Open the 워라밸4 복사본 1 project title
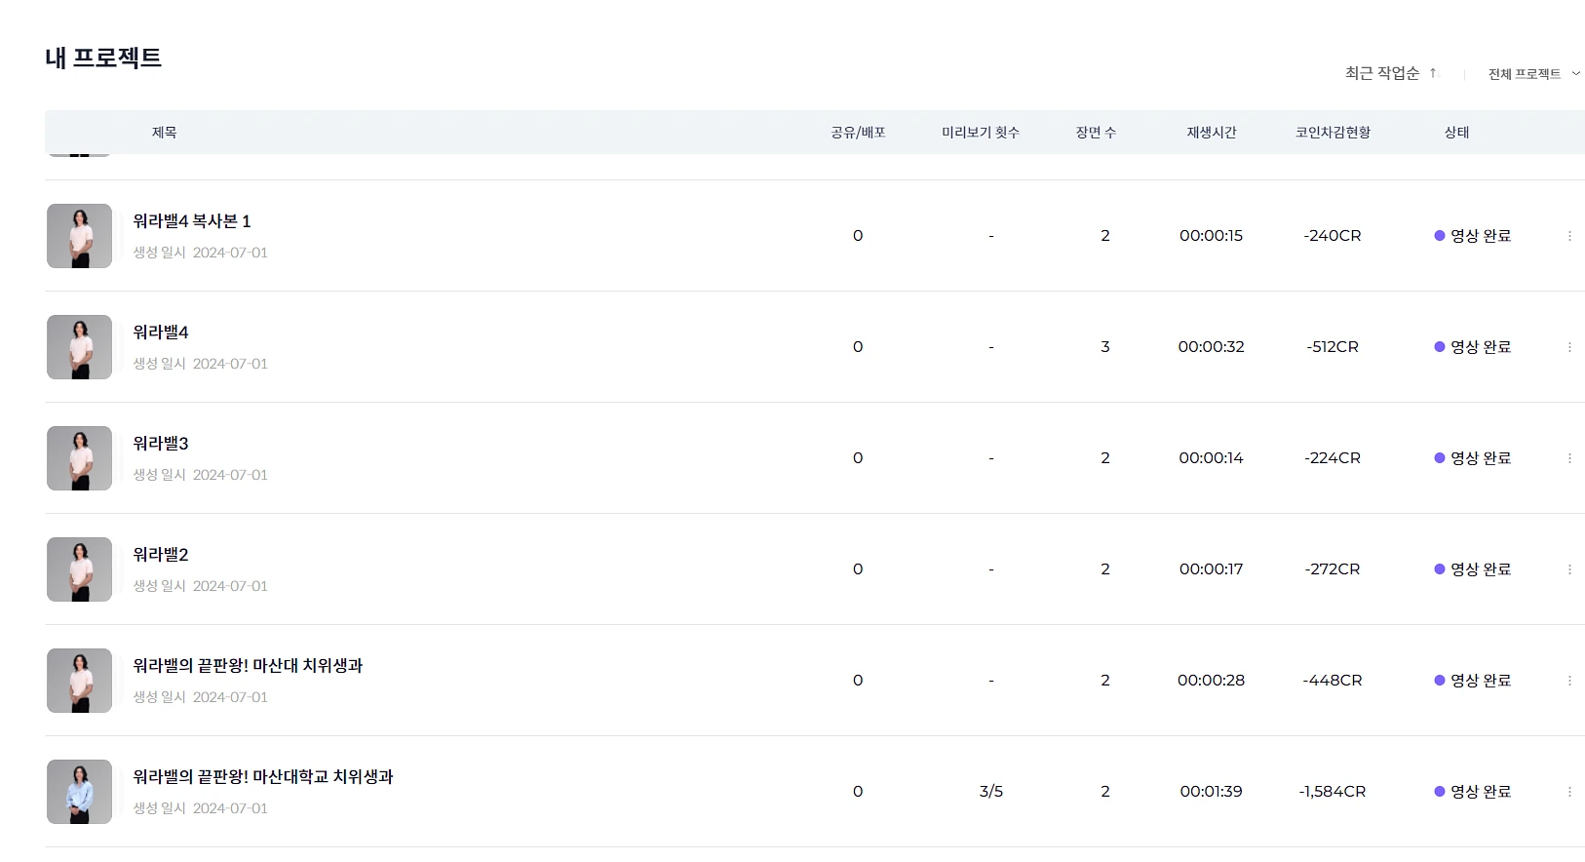Viewport: 1585px width, 862px height. coord(192,221)
